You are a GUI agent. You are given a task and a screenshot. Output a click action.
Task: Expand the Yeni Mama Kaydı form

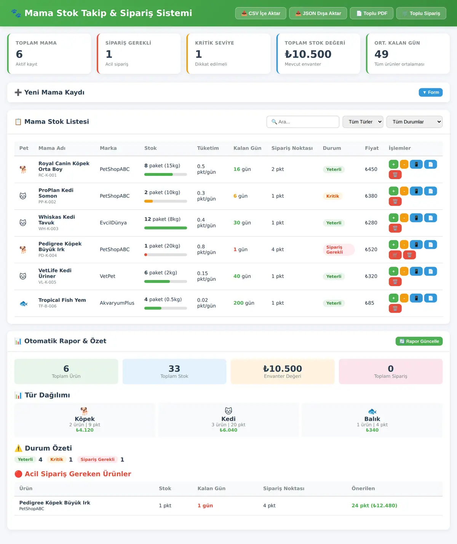[x=431, y=92]
